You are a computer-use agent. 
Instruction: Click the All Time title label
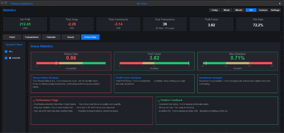coord(142,4)
